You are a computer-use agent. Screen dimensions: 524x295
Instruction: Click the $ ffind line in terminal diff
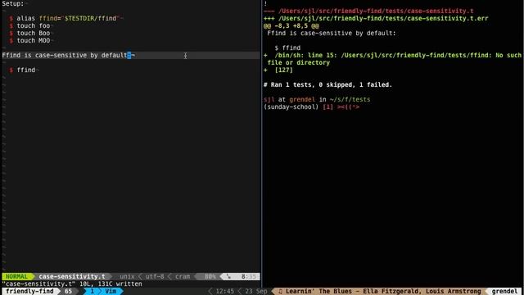(287, 48)
